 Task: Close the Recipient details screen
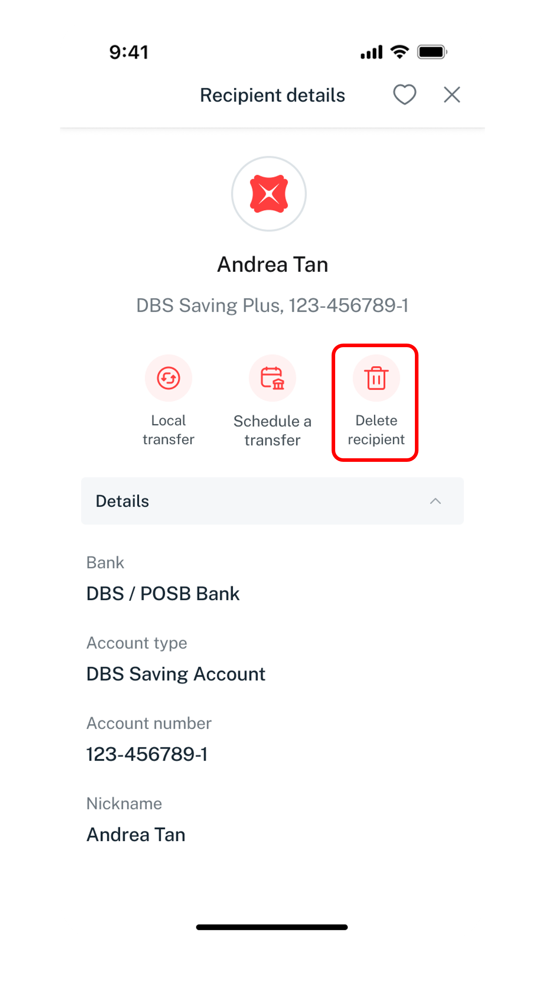[452, 95]
